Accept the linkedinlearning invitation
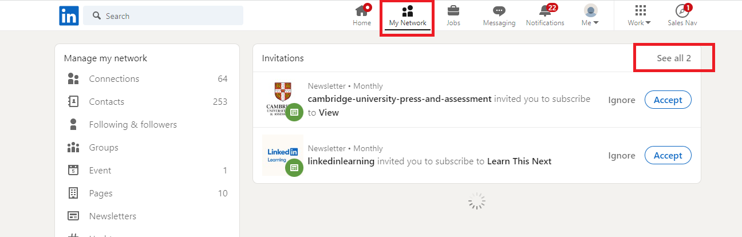742x237 pixels. point(668,155)
